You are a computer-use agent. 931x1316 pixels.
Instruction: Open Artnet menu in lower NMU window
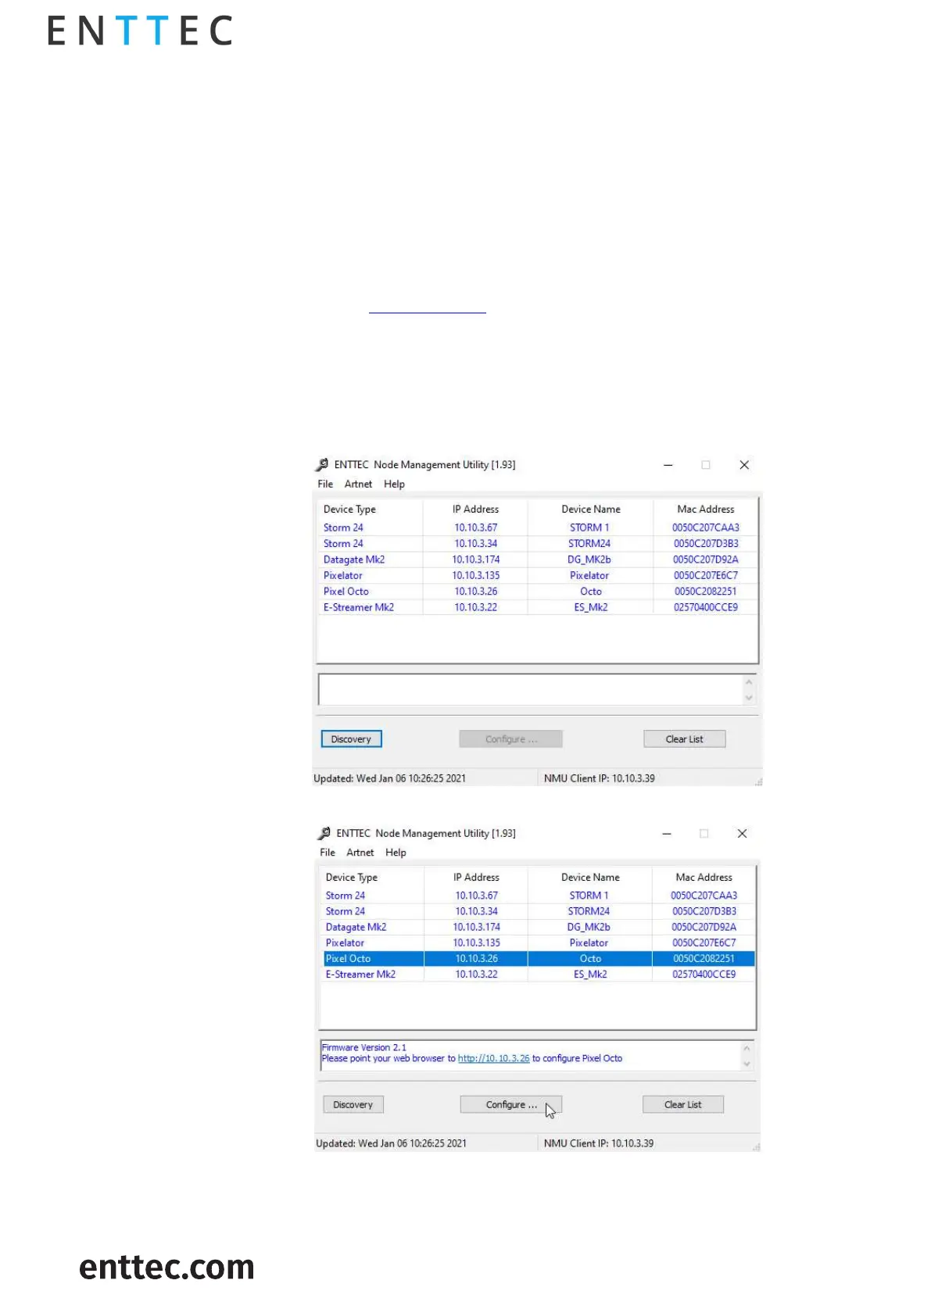pos(360,853)
